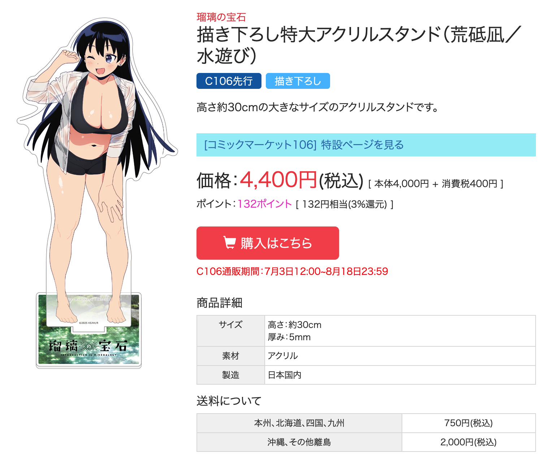Open the 瑠璃の宝石 series link
This screenshot has width=541, height=458.
pos(221,17)
